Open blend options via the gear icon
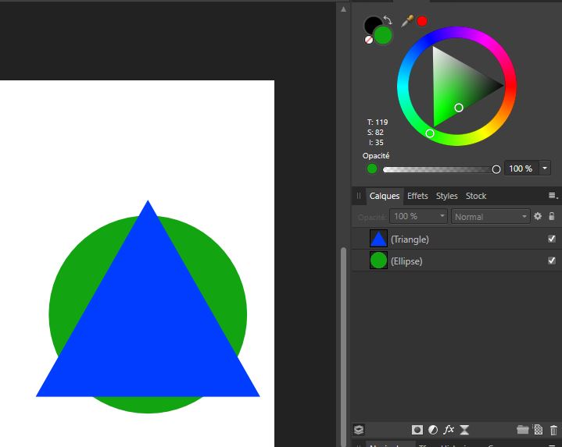 coord(538,216)
